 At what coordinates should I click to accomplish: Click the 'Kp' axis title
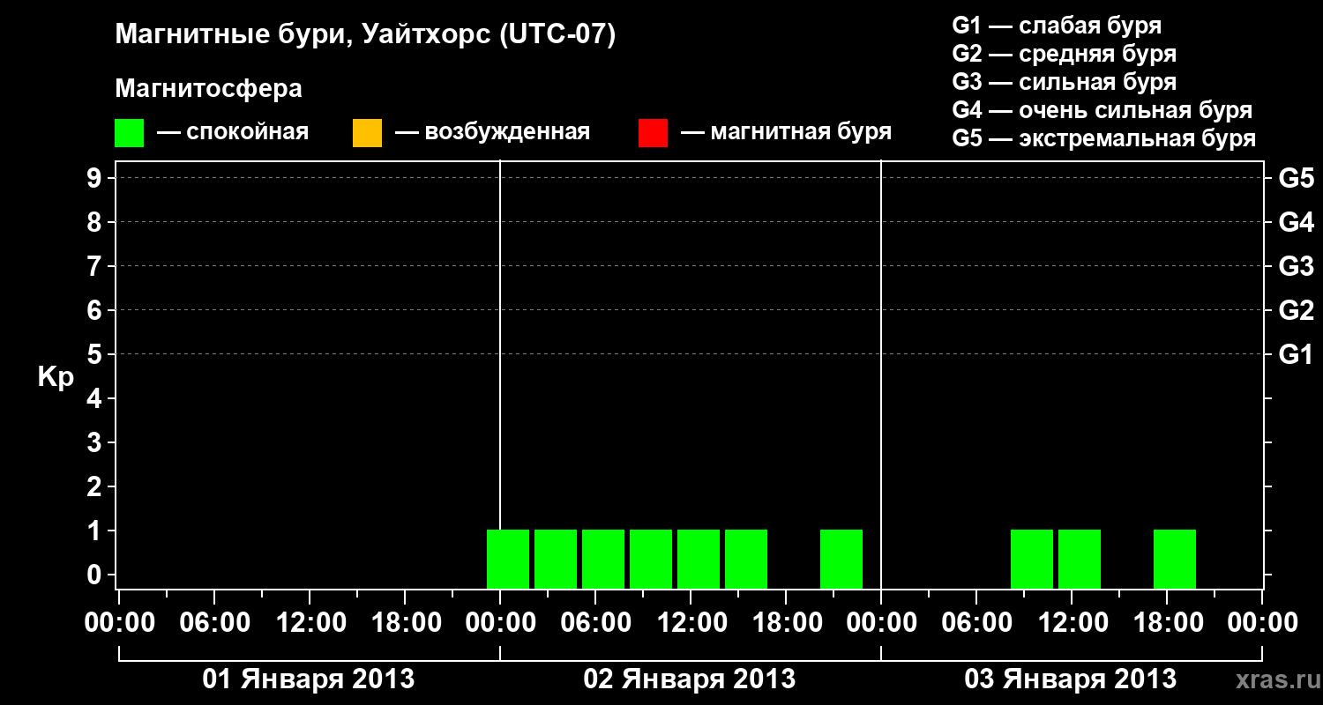coord(56,378)
